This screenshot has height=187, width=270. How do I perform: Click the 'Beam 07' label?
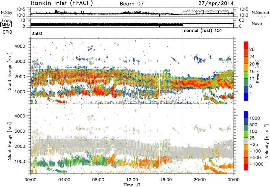tap(132, 4)
